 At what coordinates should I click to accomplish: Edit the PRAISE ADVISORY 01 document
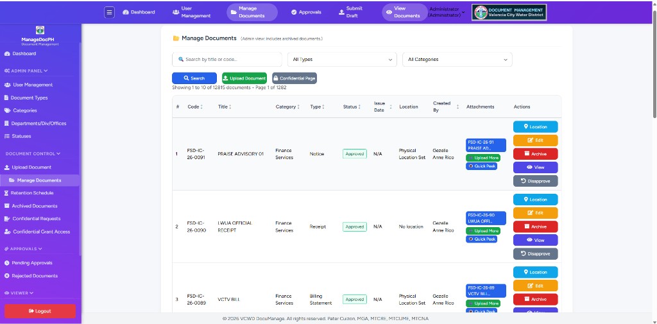[x=536, y=141]
